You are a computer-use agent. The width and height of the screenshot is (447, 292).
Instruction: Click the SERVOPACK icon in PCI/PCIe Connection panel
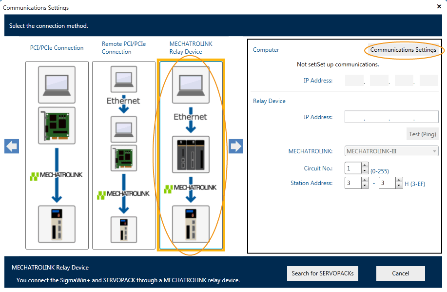click(57, 224)
